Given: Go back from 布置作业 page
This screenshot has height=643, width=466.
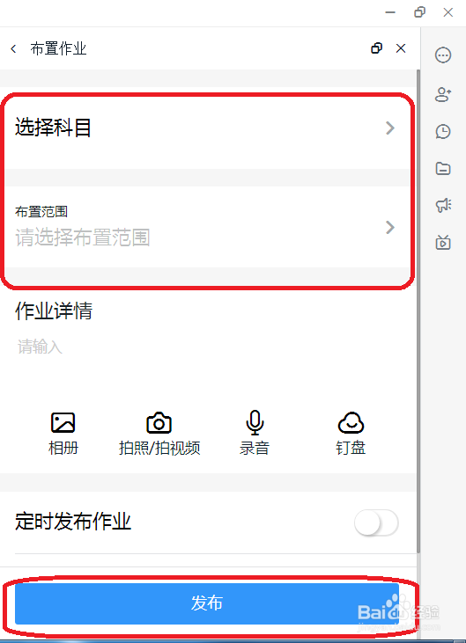Looking at the screenshot, I should [13, 48].
